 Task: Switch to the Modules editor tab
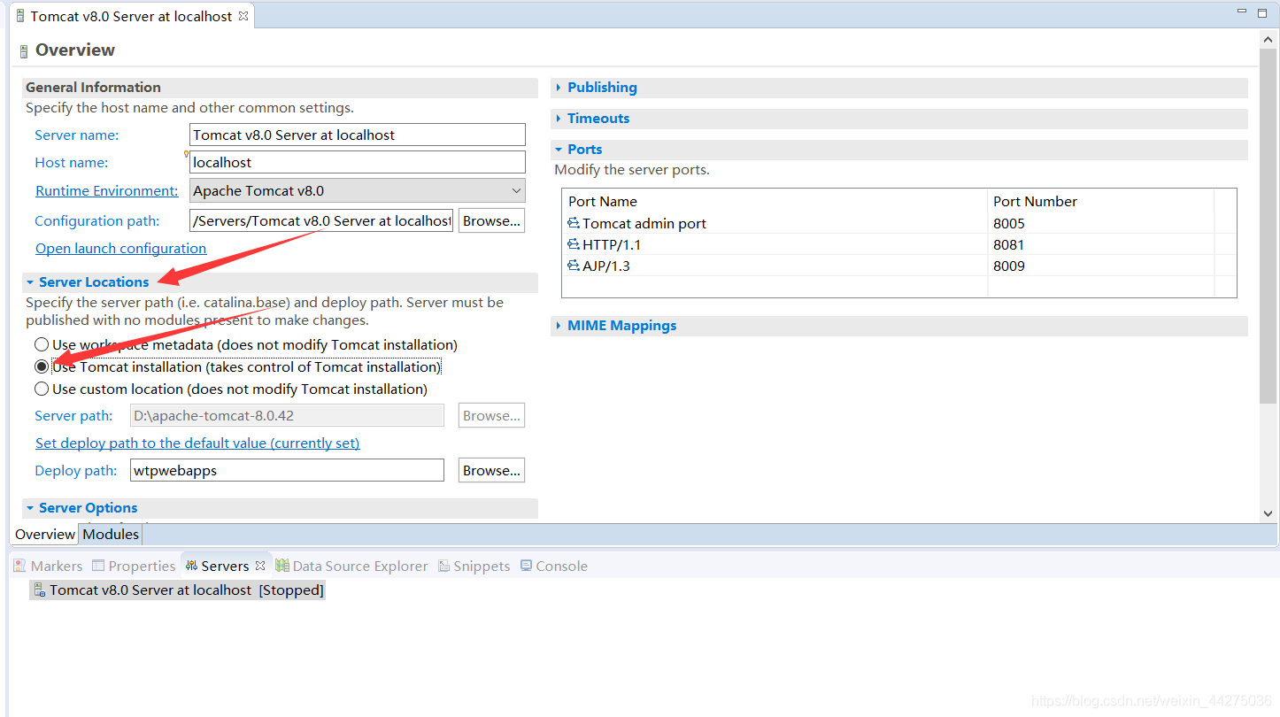coord(111,534)
